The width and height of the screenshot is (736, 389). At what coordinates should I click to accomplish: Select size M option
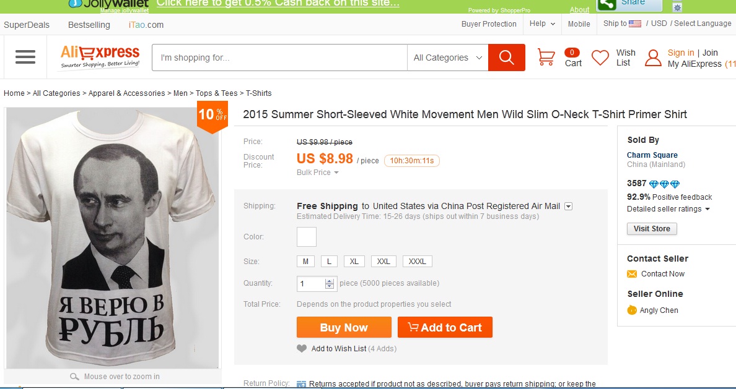point(305,262)
